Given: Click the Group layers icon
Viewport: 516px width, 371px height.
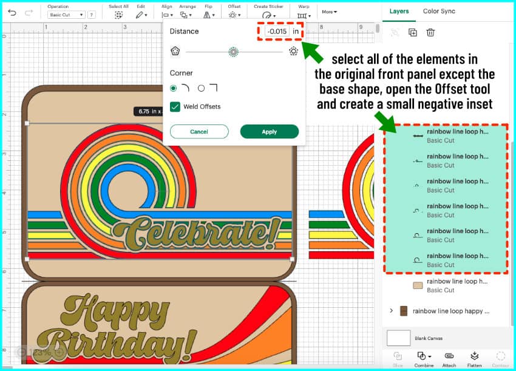Looking at the screenshot, I should (x=395, y=32).
